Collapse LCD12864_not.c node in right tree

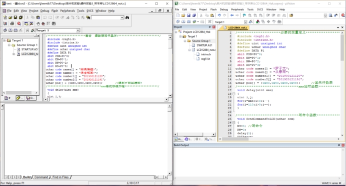coord(189,50)
